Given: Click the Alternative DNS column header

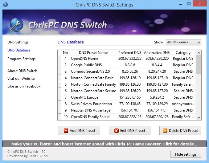Looking at the screenshot, I should (x=157, y=53).
